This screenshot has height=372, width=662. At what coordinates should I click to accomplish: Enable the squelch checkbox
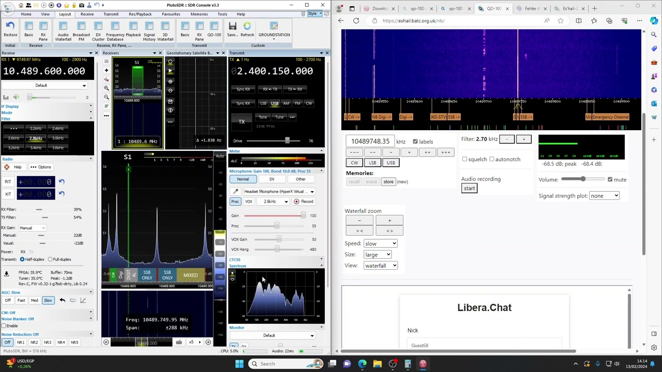(464, 159)
